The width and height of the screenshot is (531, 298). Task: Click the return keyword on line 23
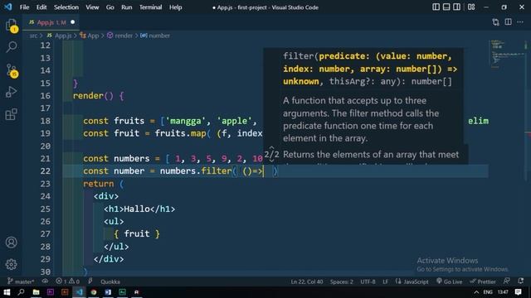click(99, 184)
